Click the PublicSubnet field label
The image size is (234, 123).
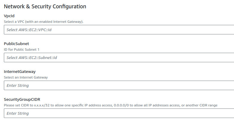tap(16, 44)
